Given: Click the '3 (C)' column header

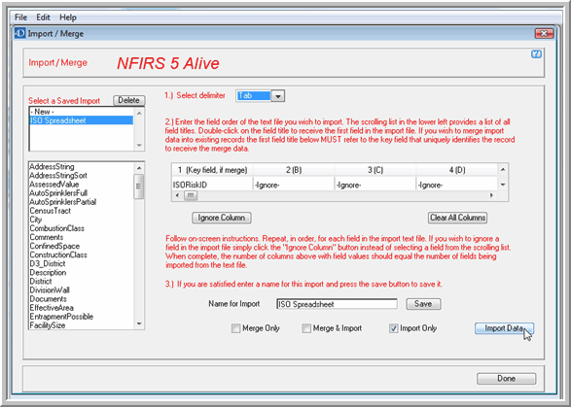Looking at the screenshot, I should point(375,170).
